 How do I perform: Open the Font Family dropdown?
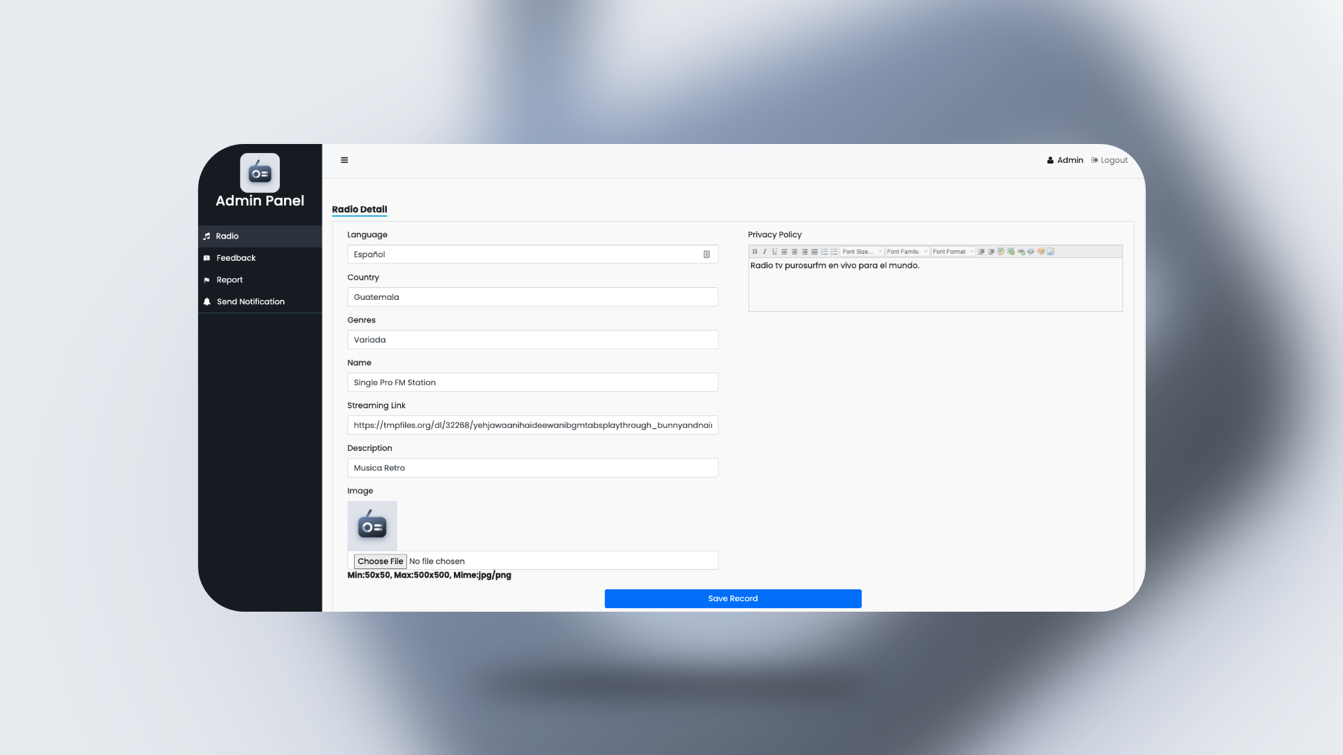coord(907,252)
